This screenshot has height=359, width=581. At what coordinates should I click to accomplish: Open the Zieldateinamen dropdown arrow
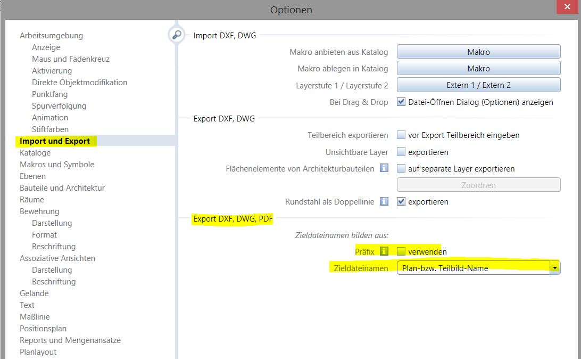[555, 268]
